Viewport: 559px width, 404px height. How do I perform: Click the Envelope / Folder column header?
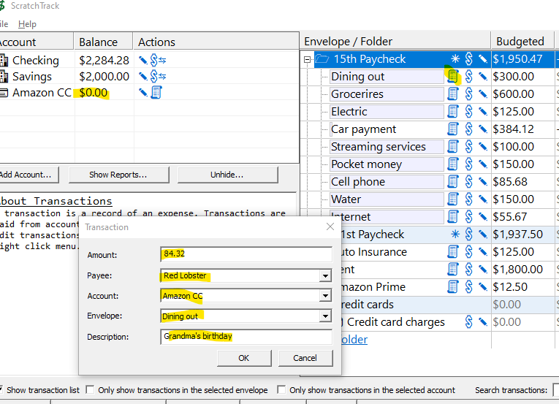pos(395,42)
